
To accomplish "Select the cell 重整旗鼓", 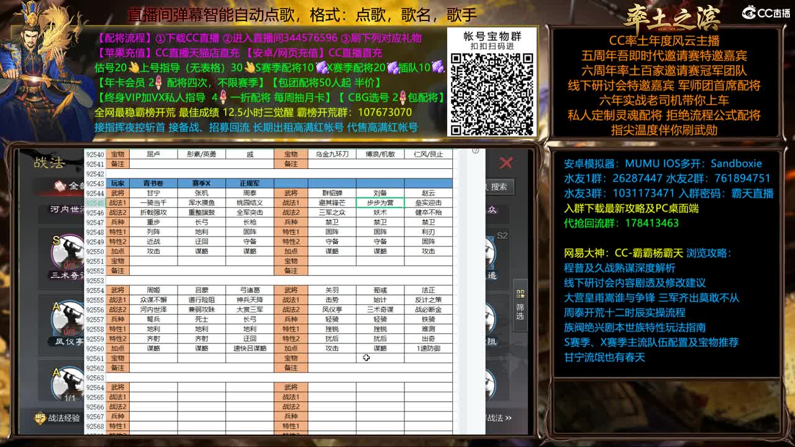I will pyautogui.click(x=201, y=212).
